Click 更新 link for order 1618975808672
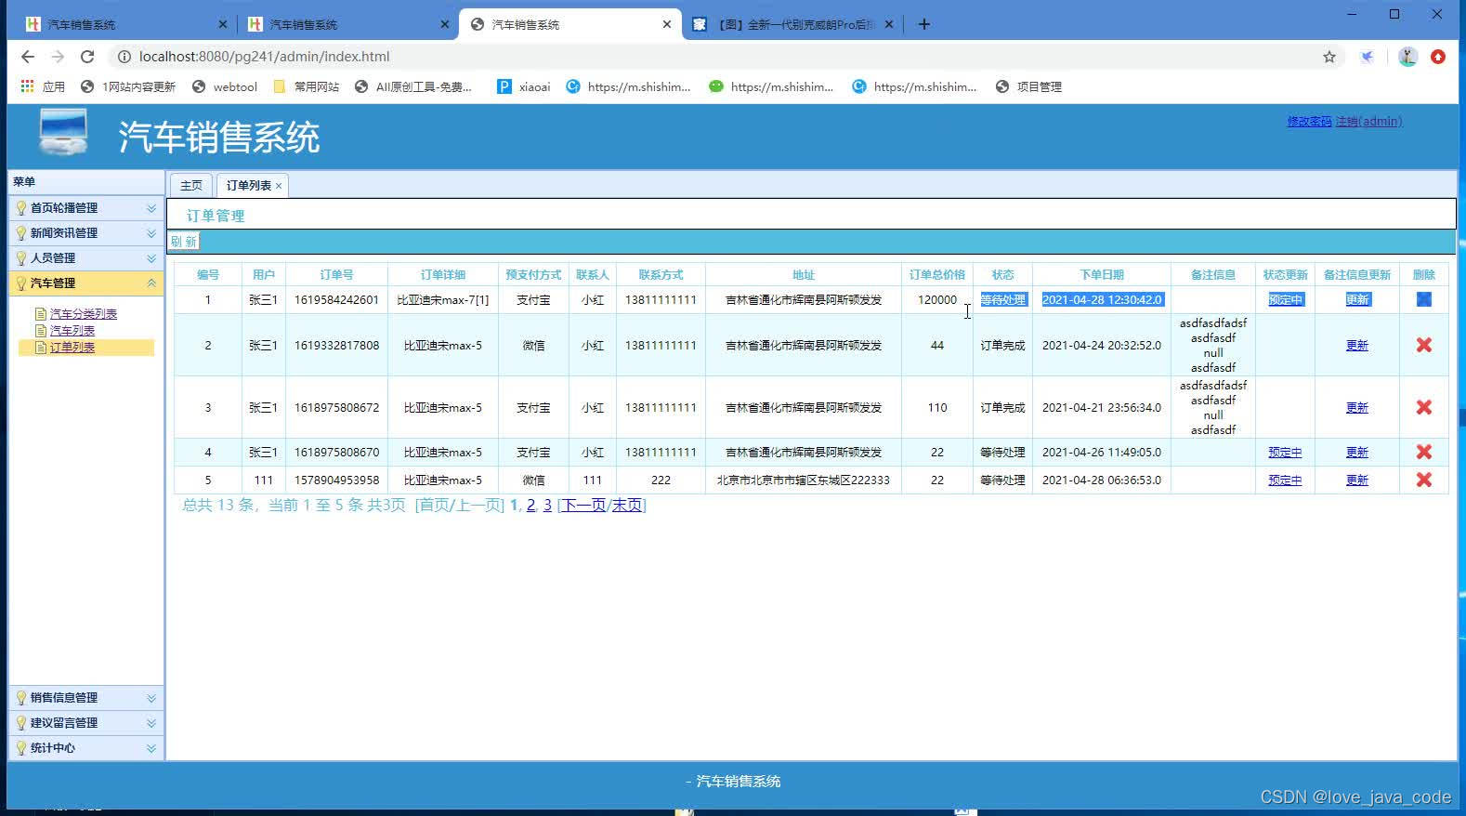The width and height of the screenshot is (1466, 816). (1357, 407)
